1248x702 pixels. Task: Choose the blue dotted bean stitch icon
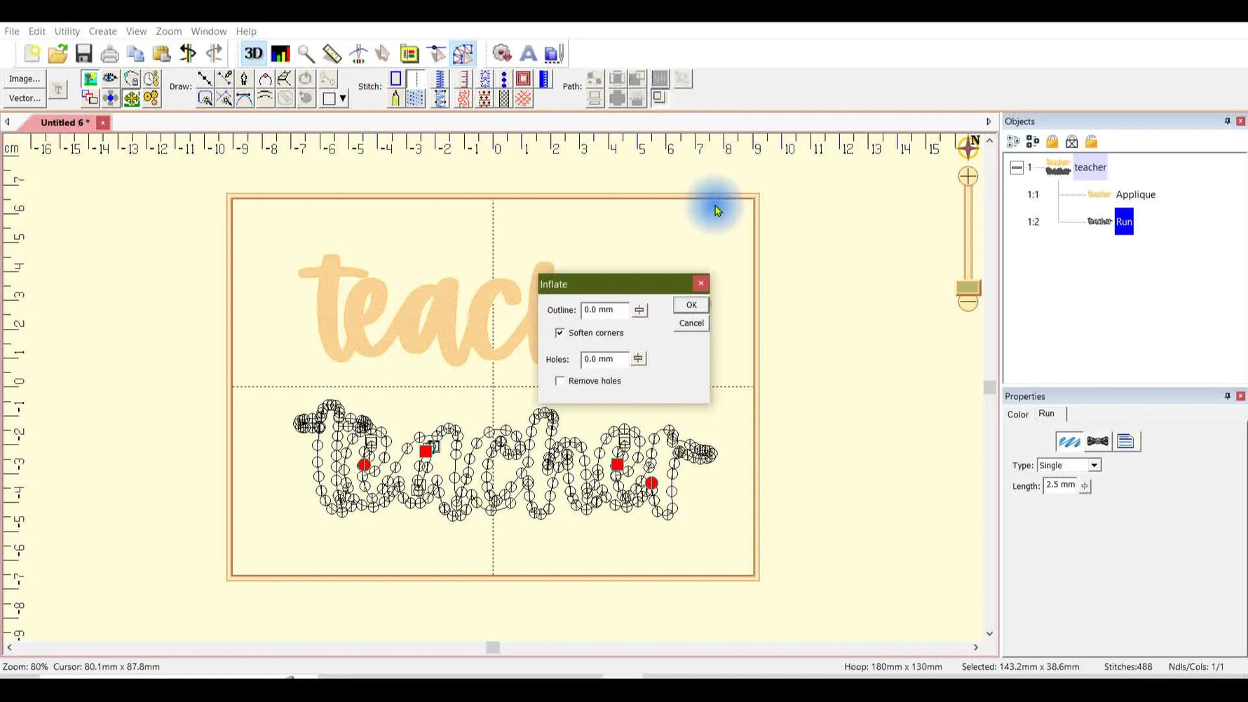[504, 79]
